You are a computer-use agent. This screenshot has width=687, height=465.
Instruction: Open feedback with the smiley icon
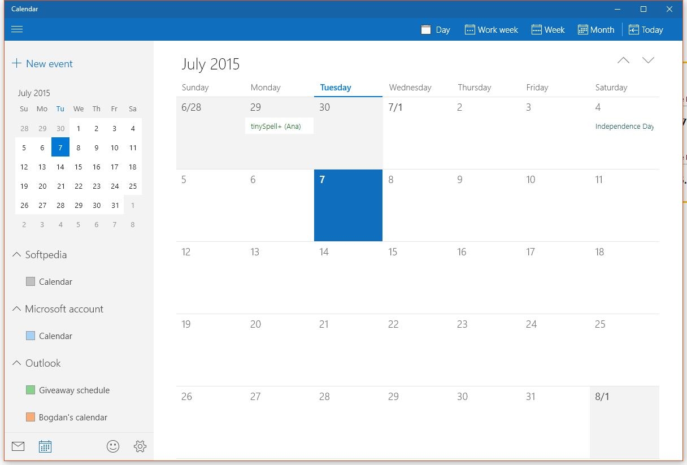pos(113,446)
